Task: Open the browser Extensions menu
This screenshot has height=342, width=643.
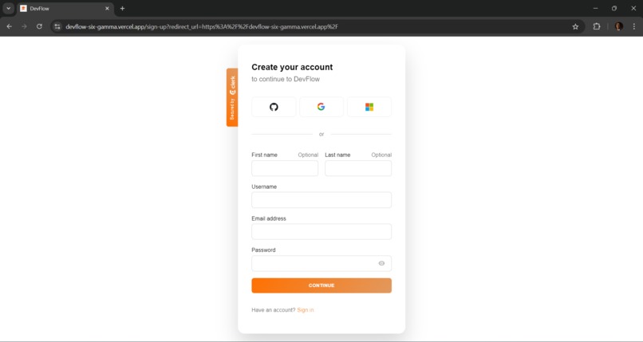Action: point(597,26)
